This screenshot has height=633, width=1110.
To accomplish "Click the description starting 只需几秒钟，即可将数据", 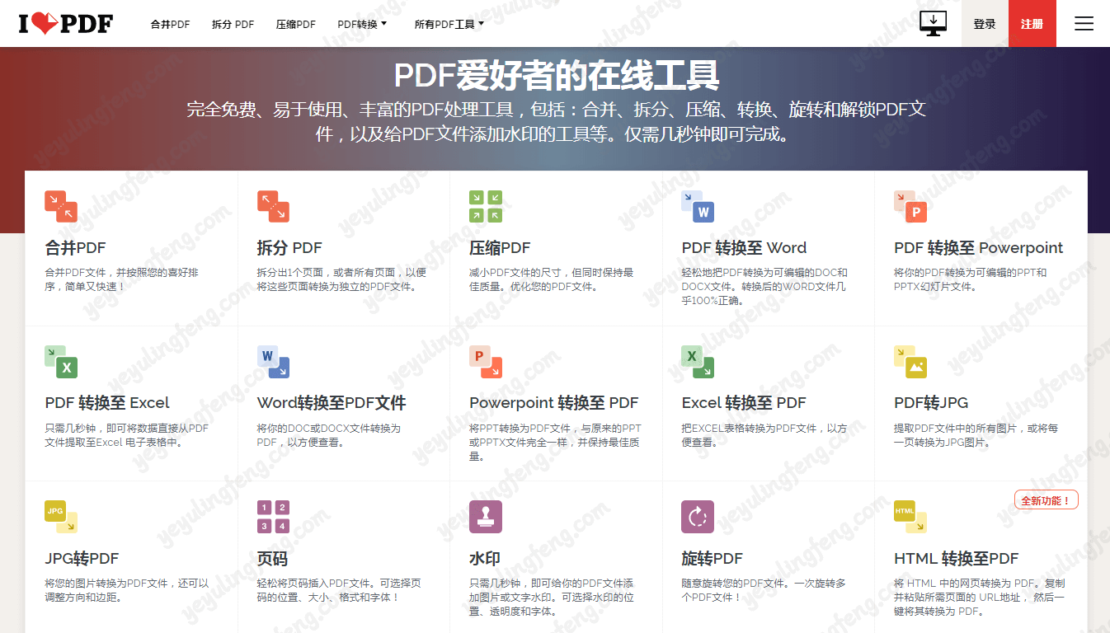I will pyautogui.click(x=127, y=435).
